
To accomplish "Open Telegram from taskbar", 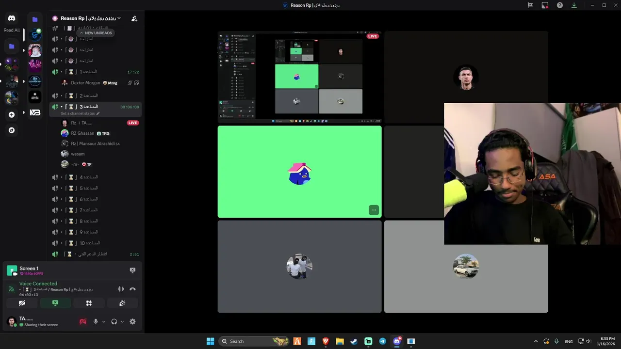I will 383,341.
